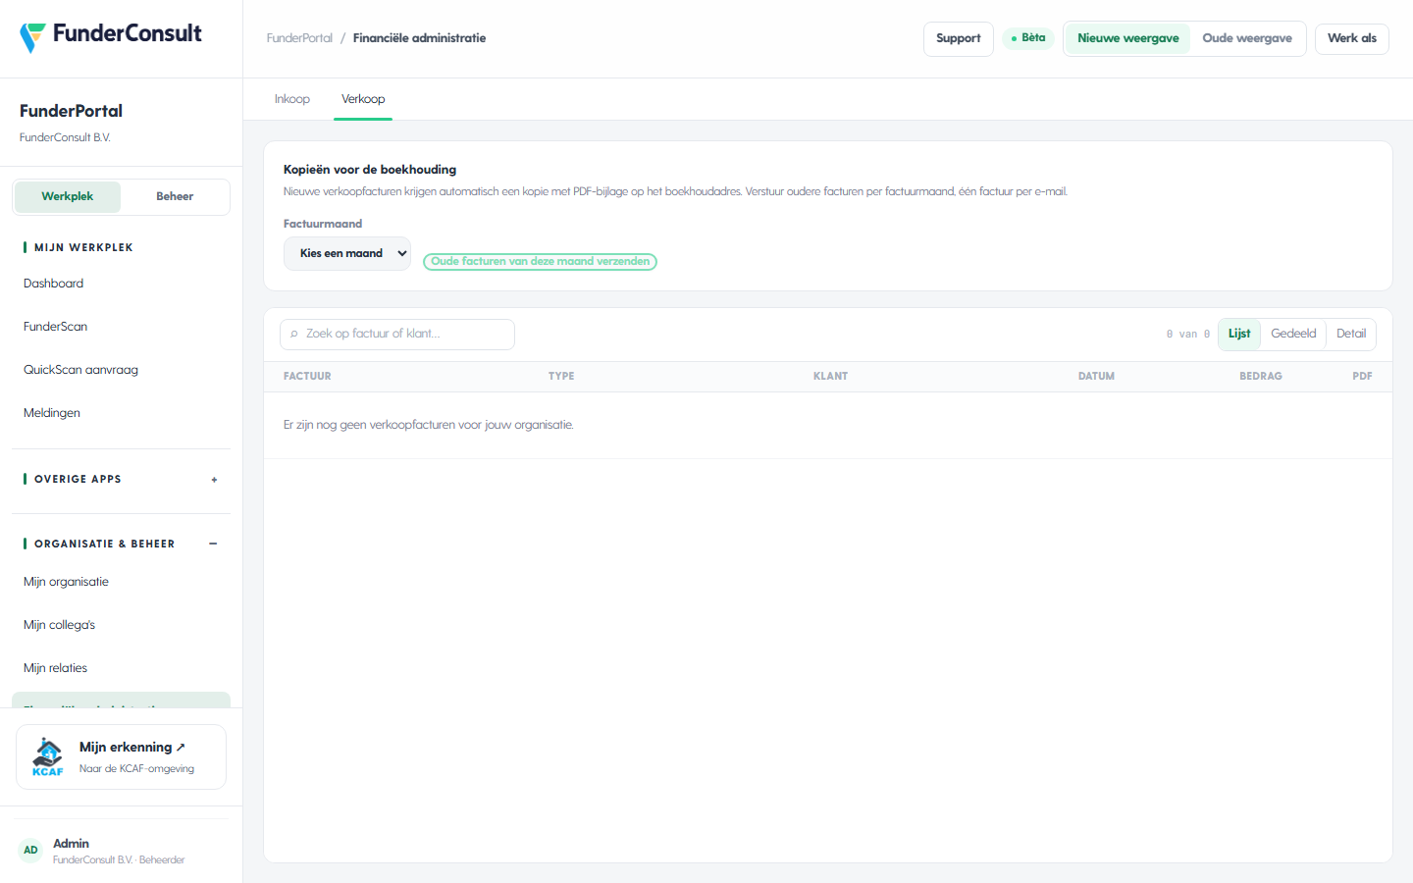Click the PDF column header
Viewport: 1413px width, 883px height.
(x=1362, y=377)
